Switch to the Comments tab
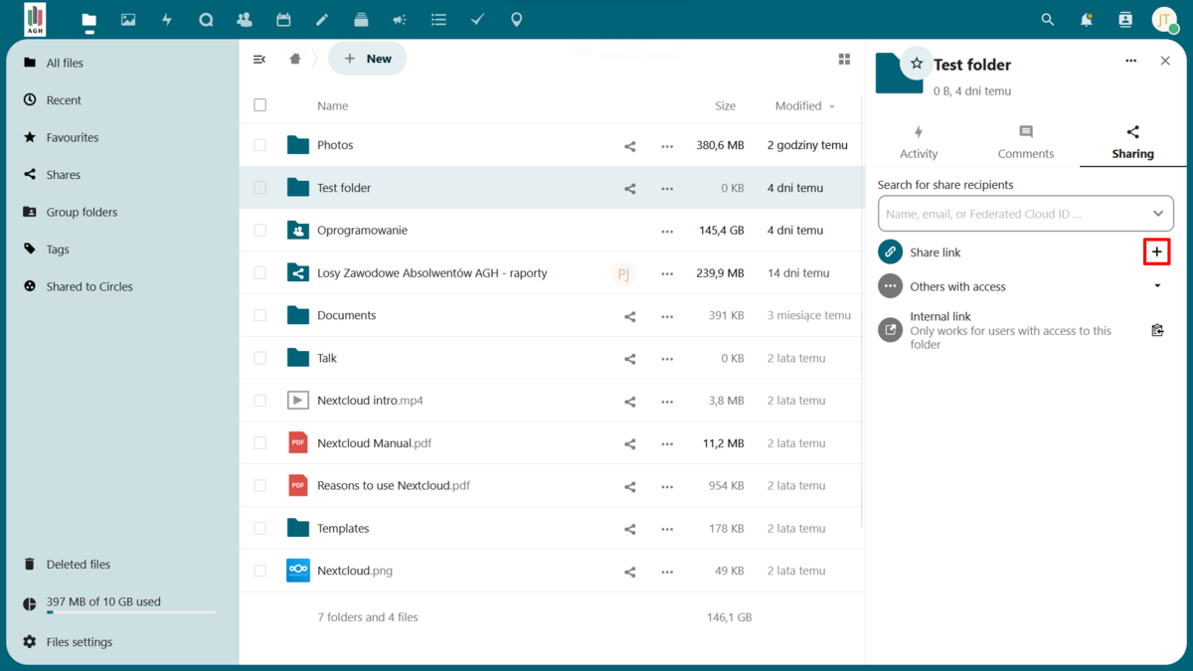 1025,142
